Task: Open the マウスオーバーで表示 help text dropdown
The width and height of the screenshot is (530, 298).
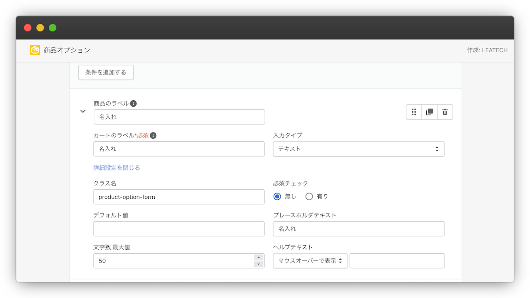Action: click(310, 261)
